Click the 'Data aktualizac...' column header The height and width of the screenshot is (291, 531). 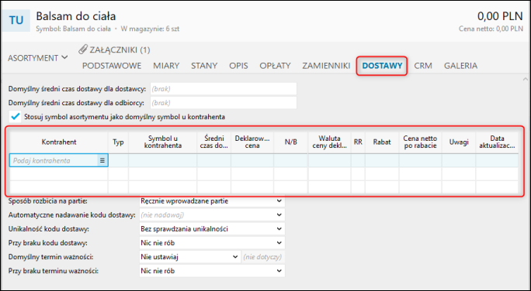[497, 142]
